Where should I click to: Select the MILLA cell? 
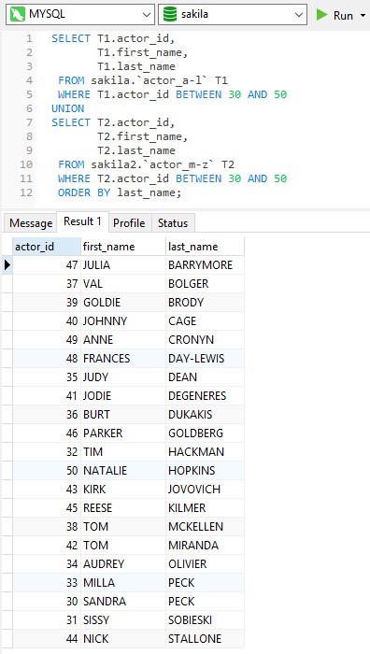pyautogui.click(x=123, y=583)
